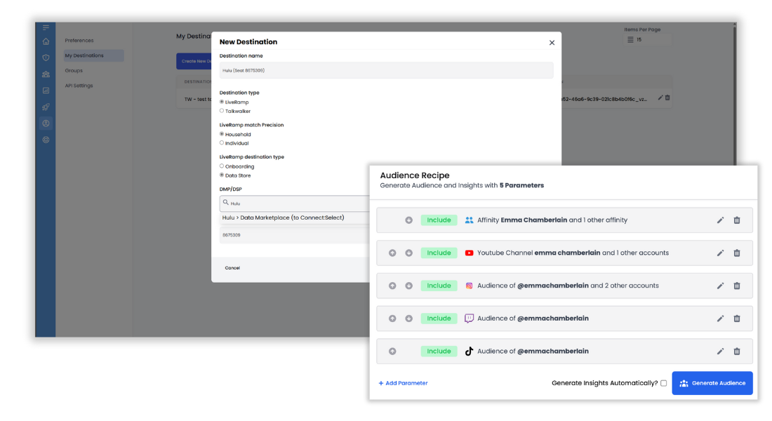Delete the Twitch audience parameter
Image resolution: width=772 pixels, height=421 pixels.
tap(737, 319)
